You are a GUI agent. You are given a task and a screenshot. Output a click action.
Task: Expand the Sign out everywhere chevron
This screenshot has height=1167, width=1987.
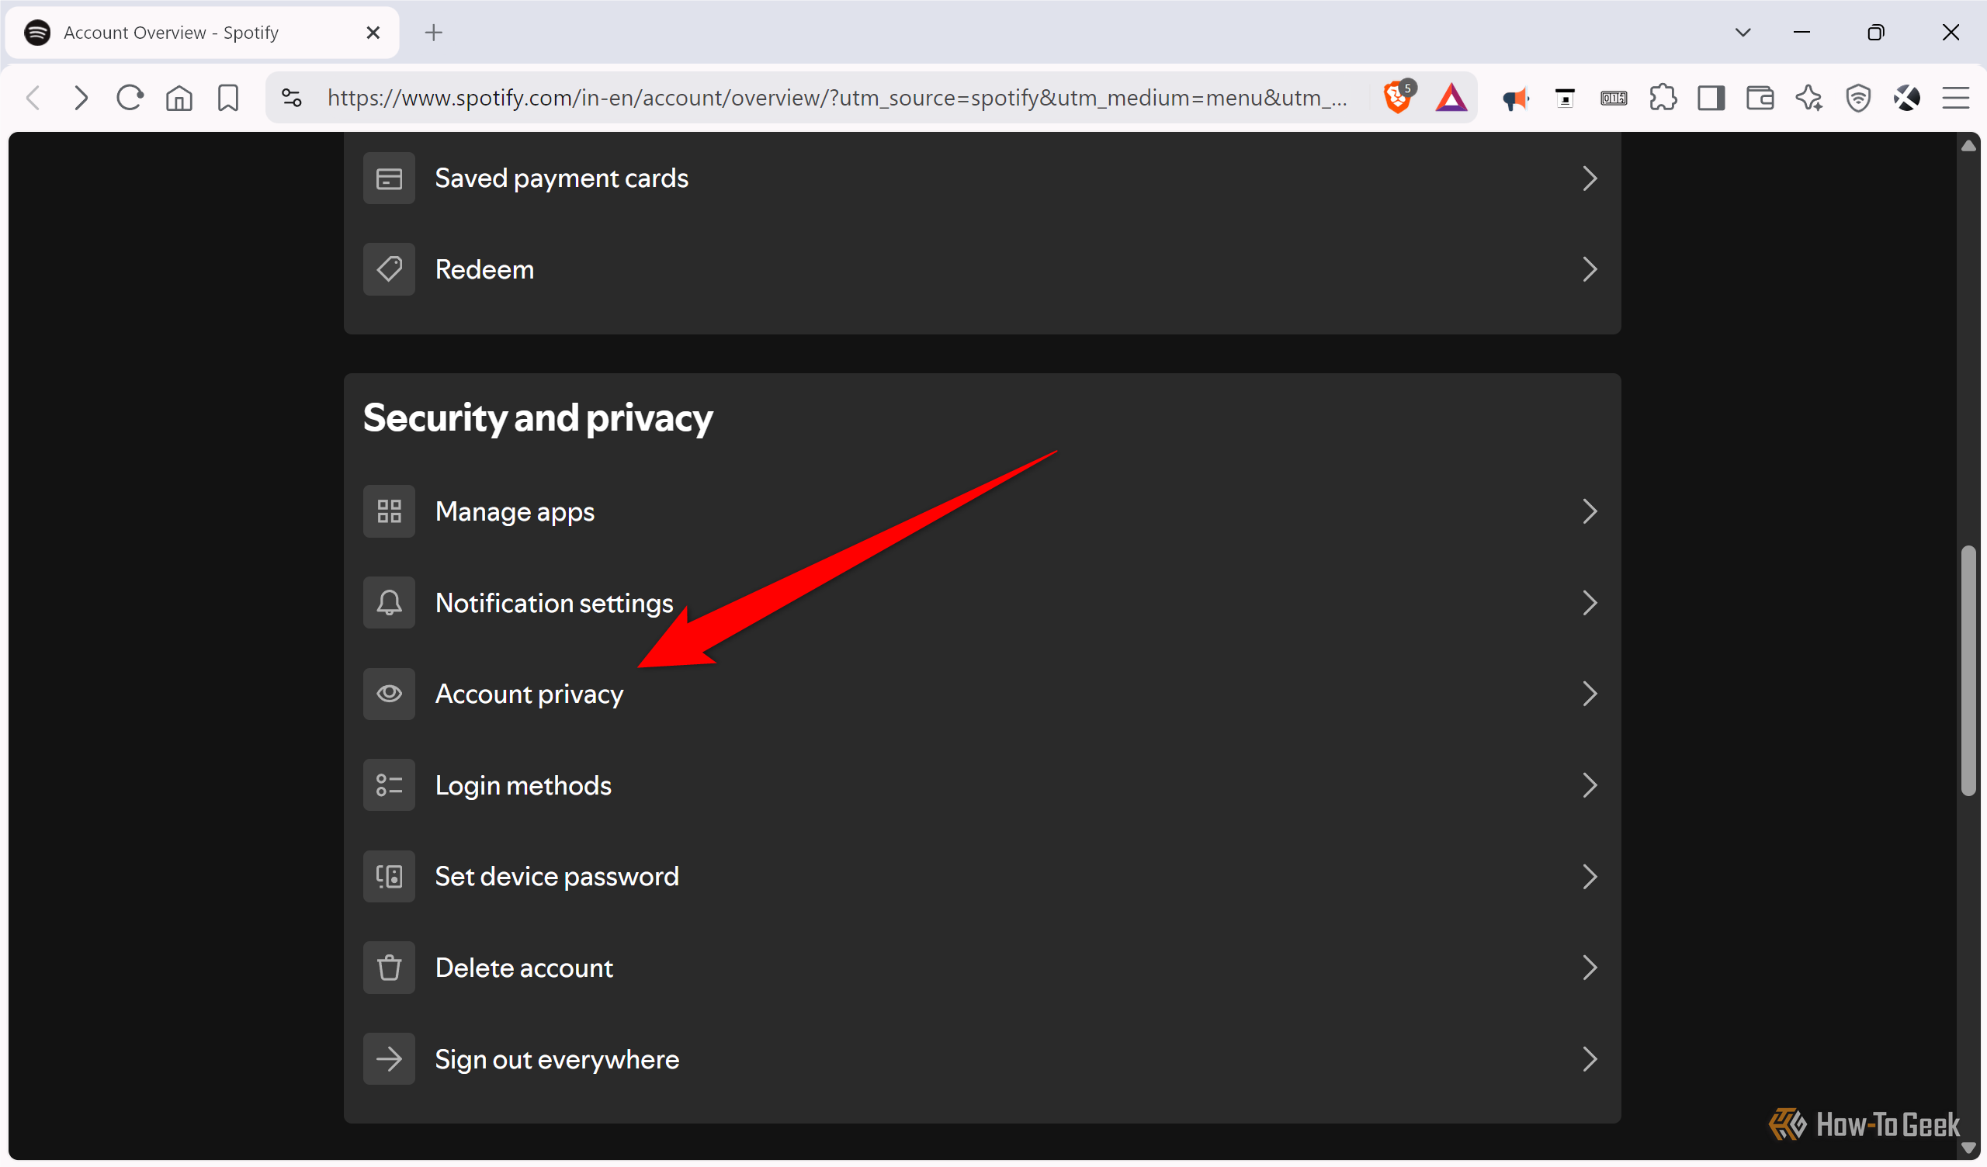tap(1590, 1059)
